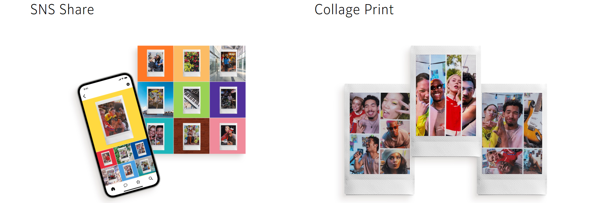Image resolution: width=608 pixels, height=203 pixels.
Task: Click the four-strip vertical collage print
Action: 446,101
